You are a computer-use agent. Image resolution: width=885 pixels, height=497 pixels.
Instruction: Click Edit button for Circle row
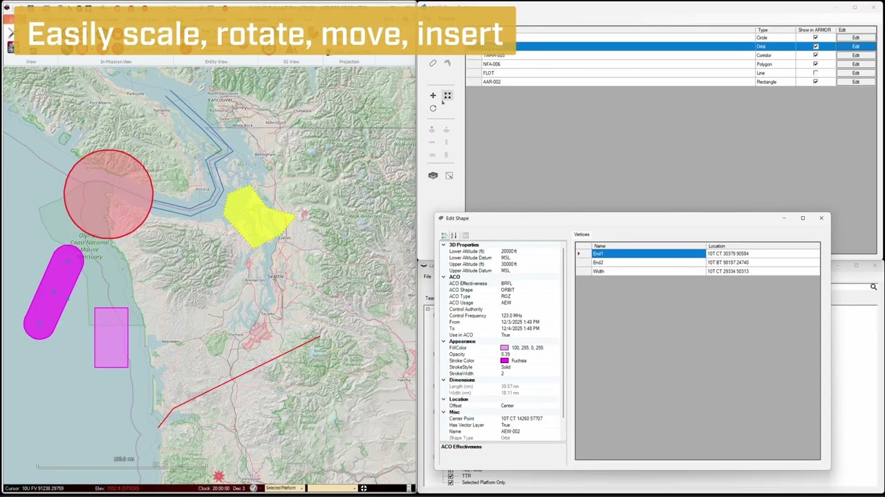click(x=856, y=37)
